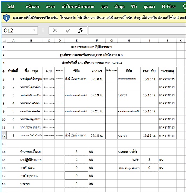This screenshot has width=186, height=193.
Task: Click the Protected View shield icon
Action: [6, 18]
